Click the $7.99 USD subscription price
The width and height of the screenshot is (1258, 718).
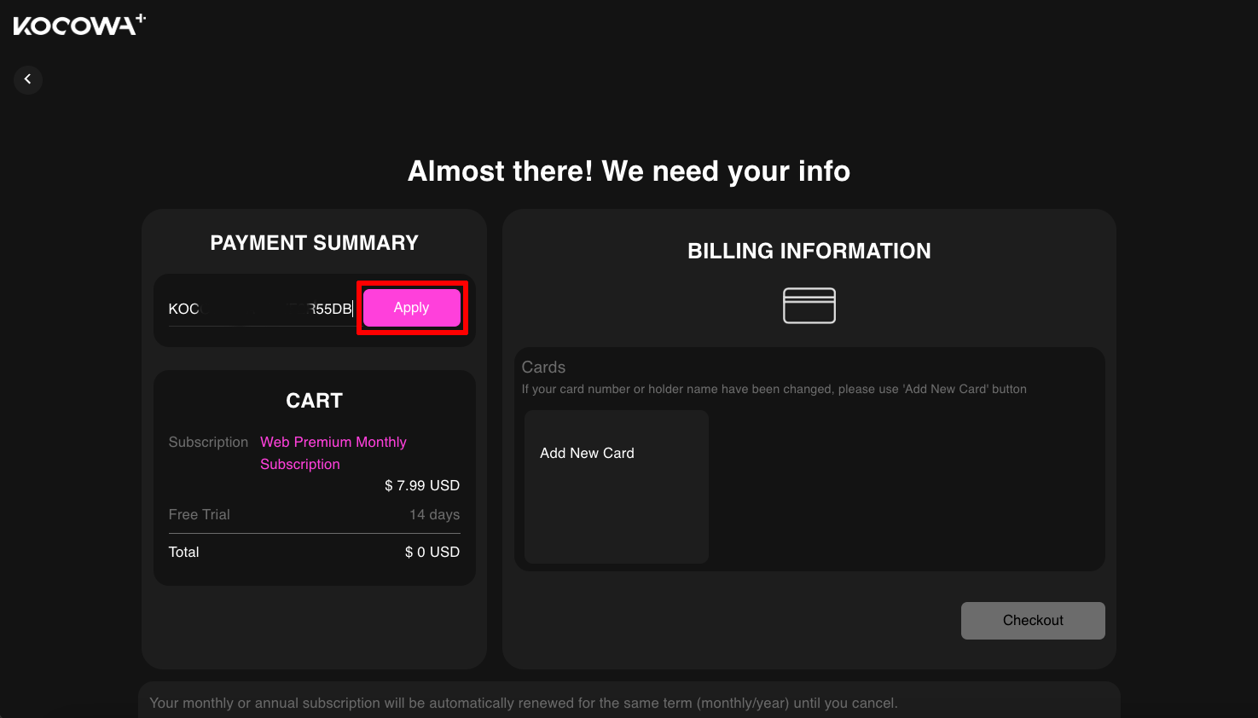421,484
